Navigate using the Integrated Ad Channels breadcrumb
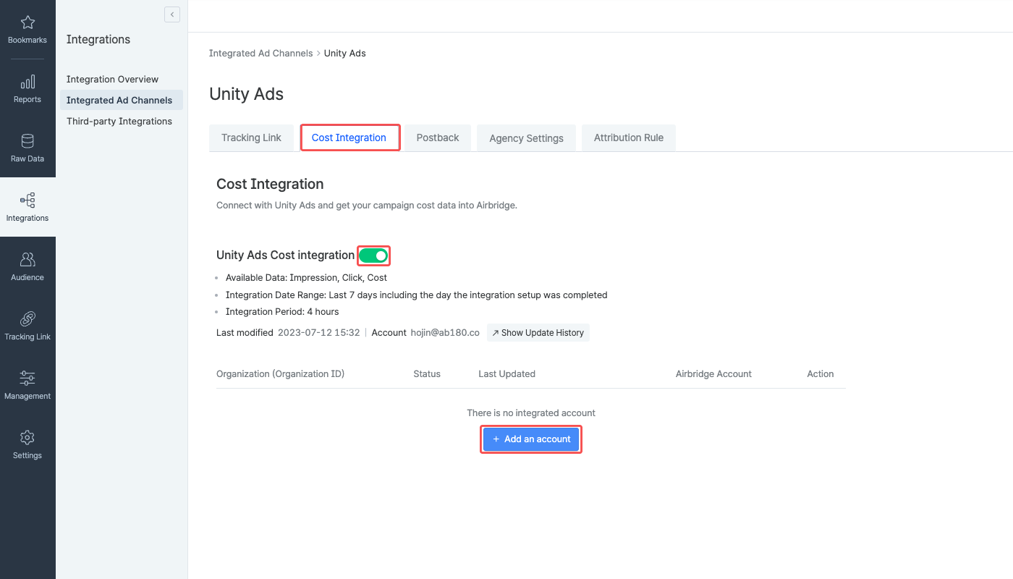Viewport: 1013px width, 579px height. [x=260, y=53]
